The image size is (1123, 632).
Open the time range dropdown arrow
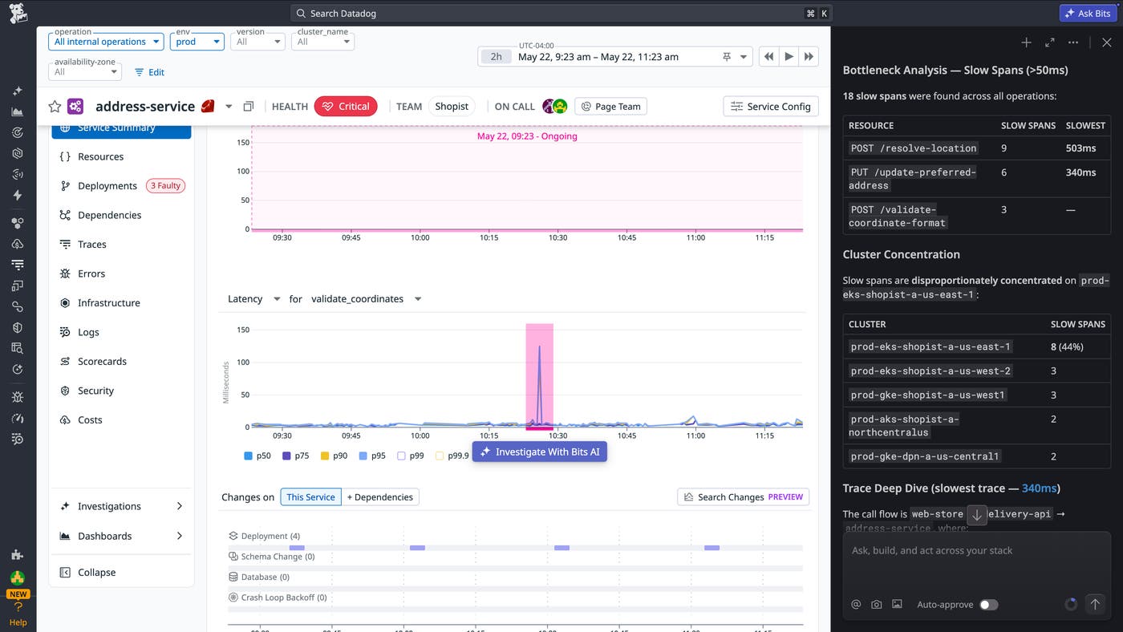coord(744,57)
